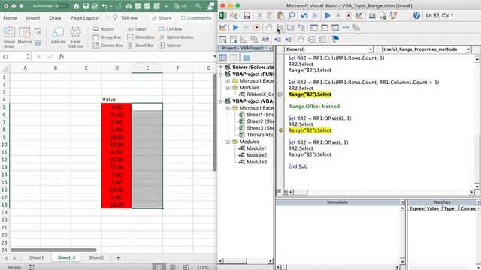This screenshot has width=481, height=270.
Task: Remove breakpoint circle beside first Range("B2").Select
Action: (280, 94)
